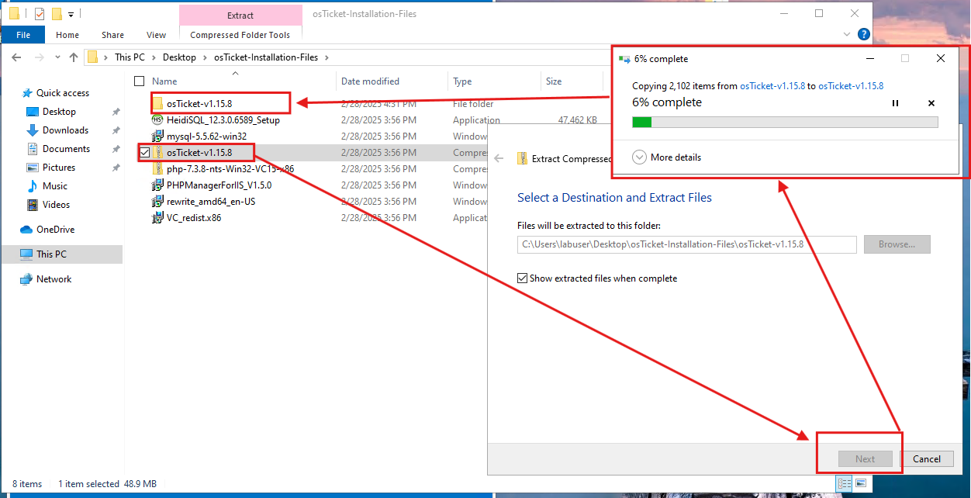The height and width of the screenshot is (498, 971).
Task: Uncheck the osTicket-v1.15.8 zip row checkbox
Action: point(145,153)
